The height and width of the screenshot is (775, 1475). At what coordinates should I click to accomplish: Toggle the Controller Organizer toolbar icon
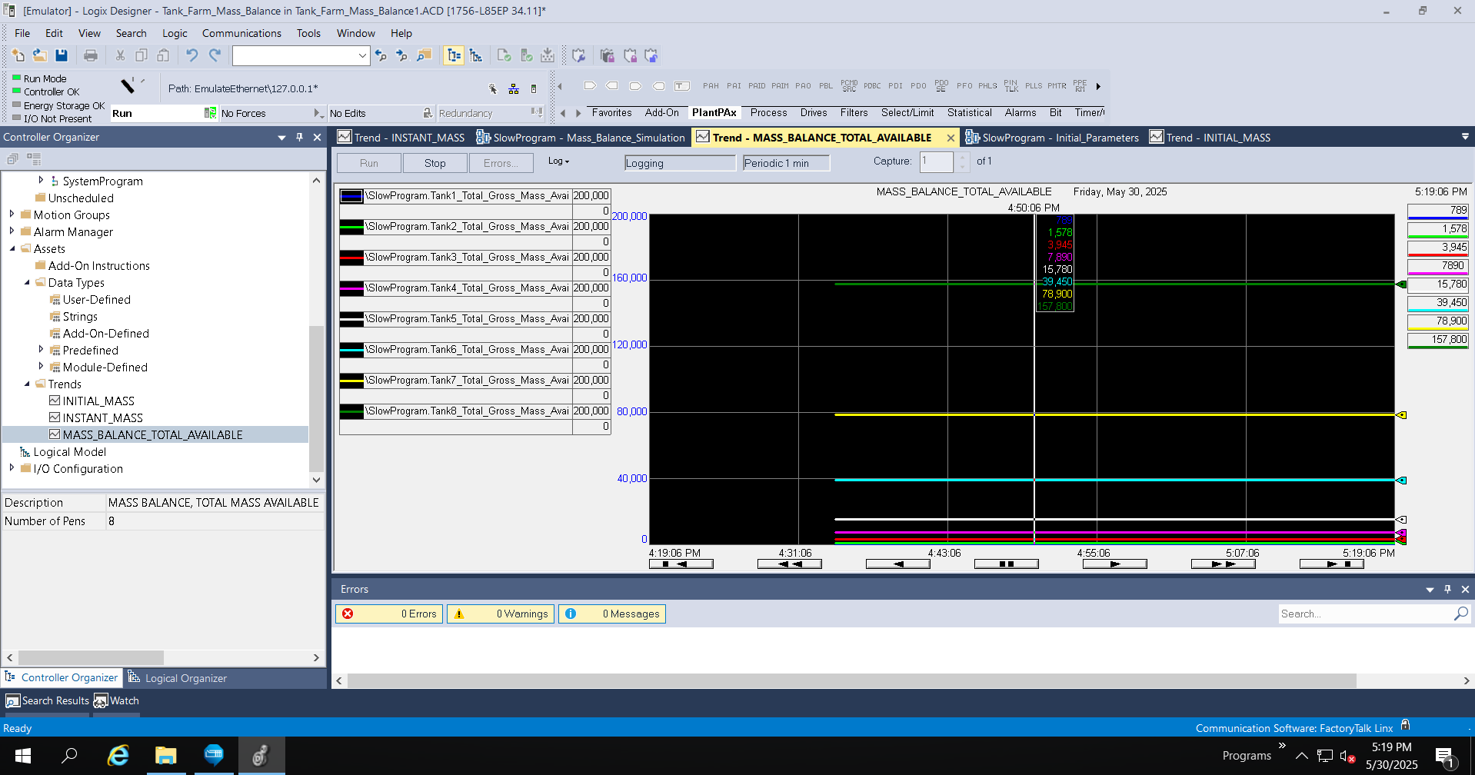tap(454, 55)
